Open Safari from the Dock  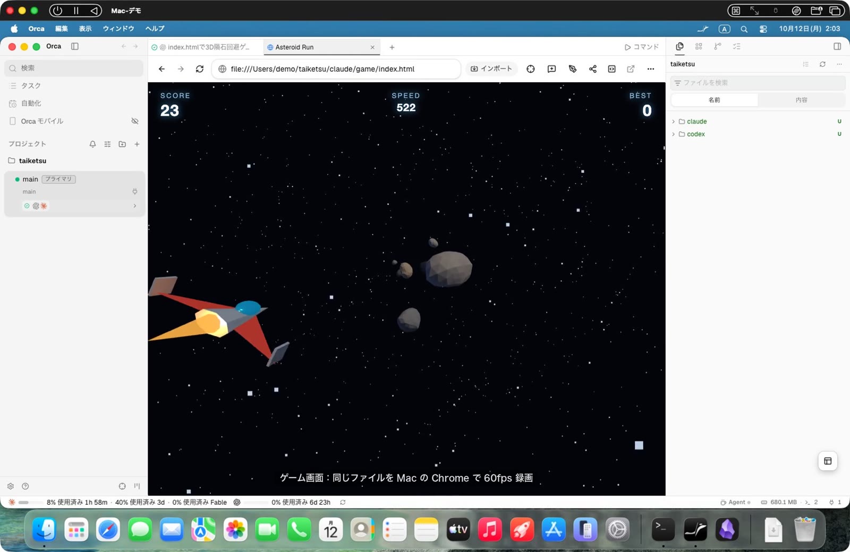108,529
